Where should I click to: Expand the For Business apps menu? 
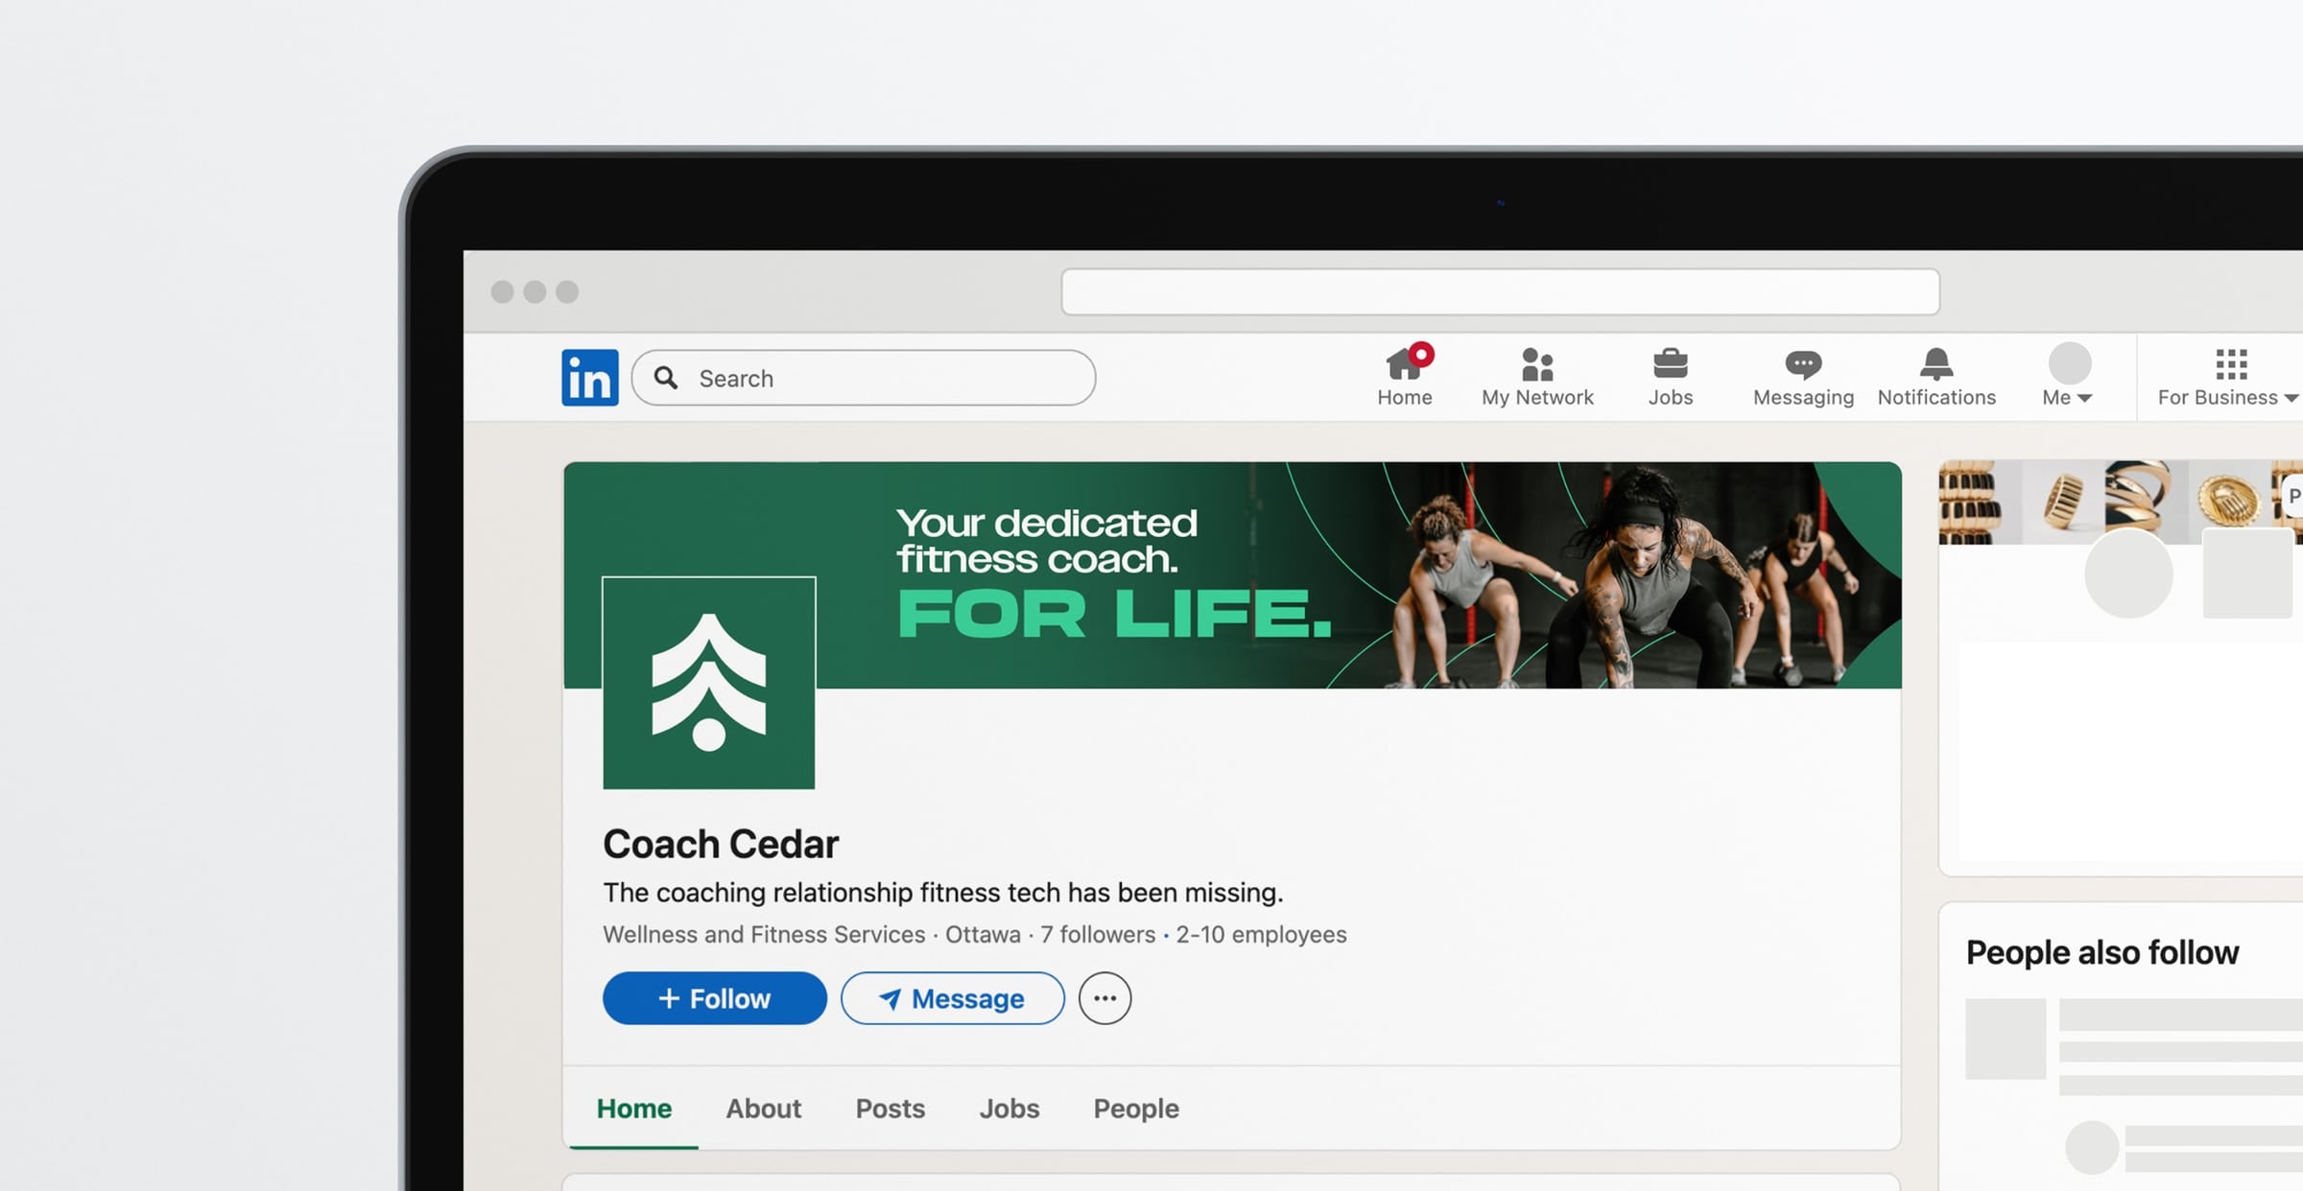coord(2228,376)
